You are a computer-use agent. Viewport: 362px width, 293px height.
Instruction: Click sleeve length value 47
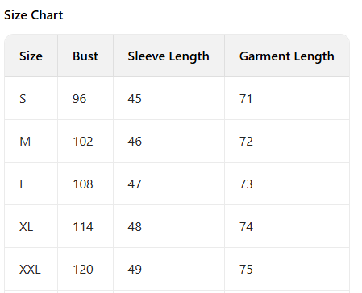coord(135,184)
